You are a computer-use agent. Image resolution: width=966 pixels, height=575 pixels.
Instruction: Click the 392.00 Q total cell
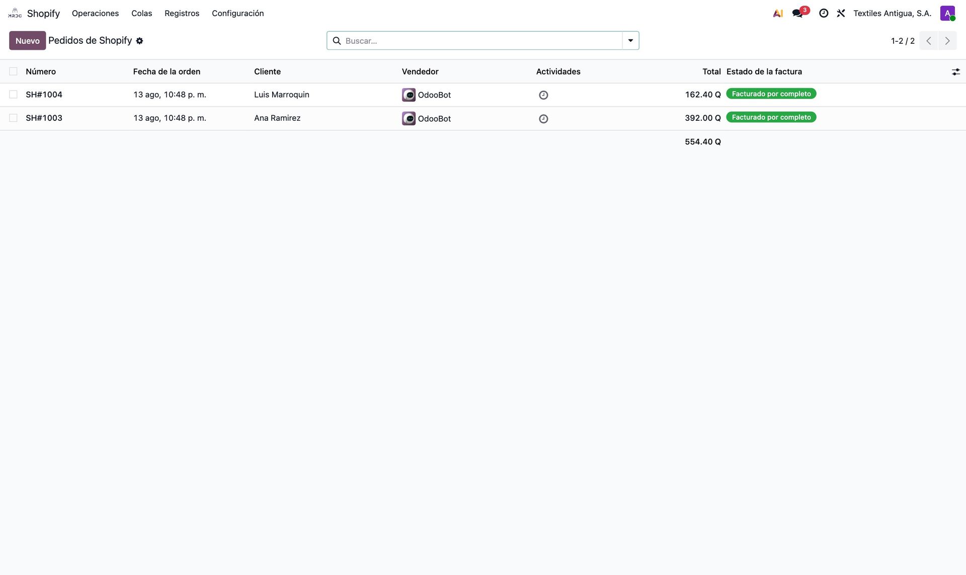(702, 118)
